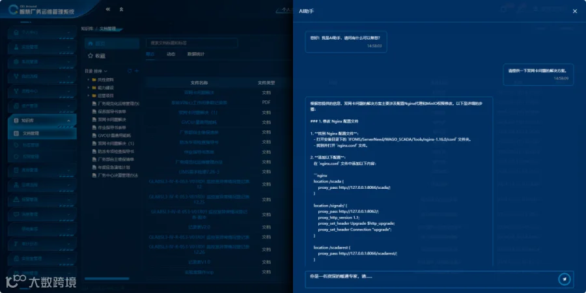The height and width of the screenshot is (293, 586).
Task: Send the message with the paper-plane icon
Action: coord(565,279)
